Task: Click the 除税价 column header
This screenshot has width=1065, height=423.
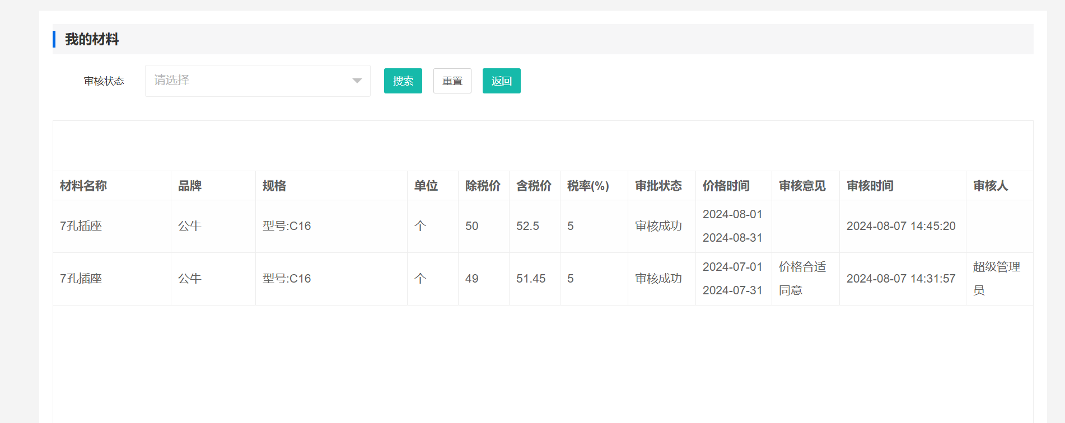Action: click(483, 186)
